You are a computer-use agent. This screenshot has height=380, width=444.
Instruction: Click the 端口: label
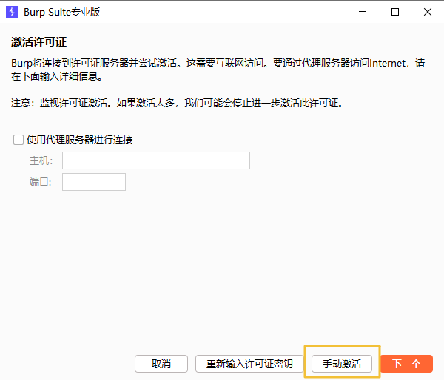pyautogui.click(x=40, y=182)
